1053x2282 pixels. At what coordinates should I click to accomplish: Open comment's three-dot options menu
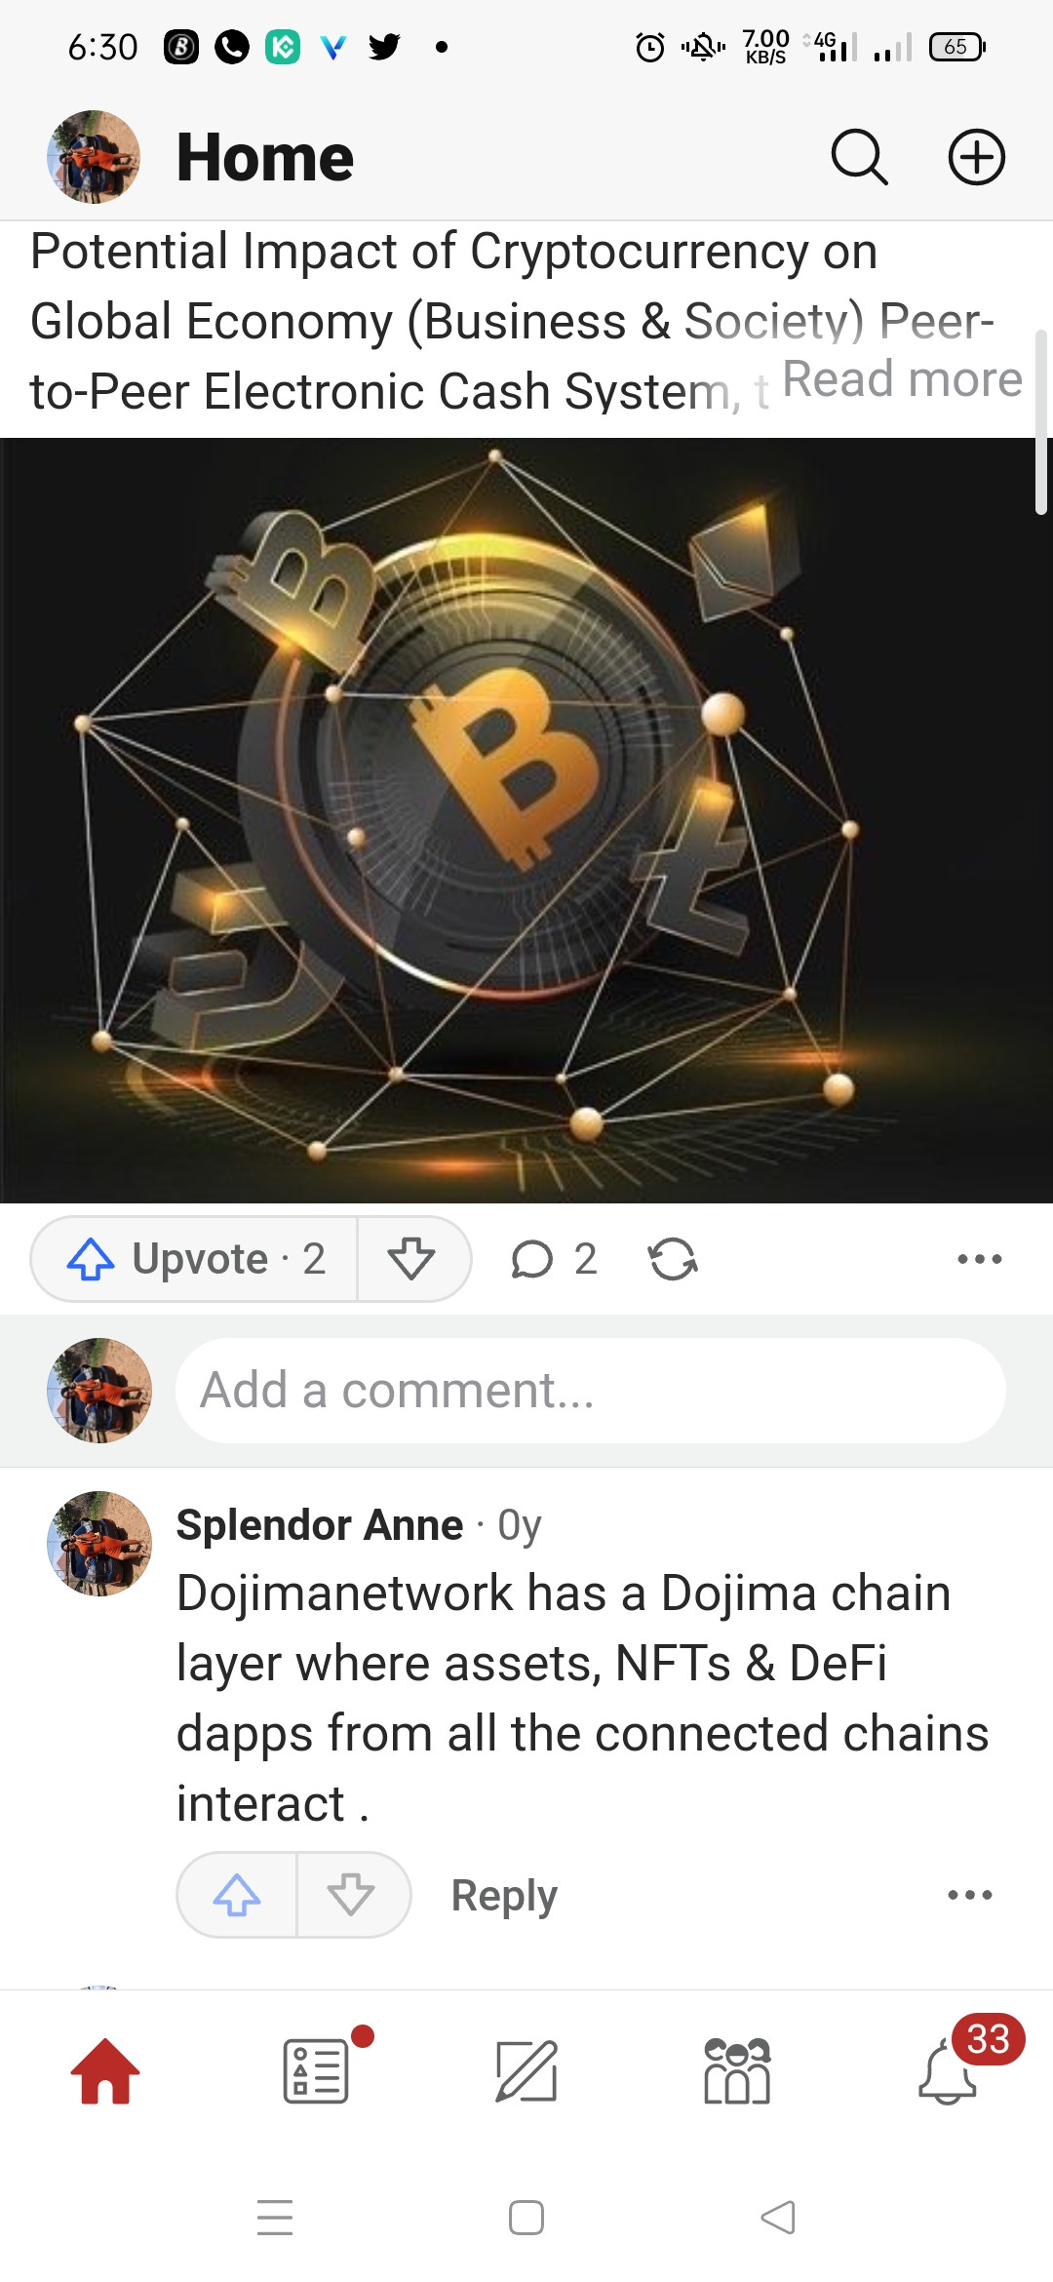[x=970, y=1895]
